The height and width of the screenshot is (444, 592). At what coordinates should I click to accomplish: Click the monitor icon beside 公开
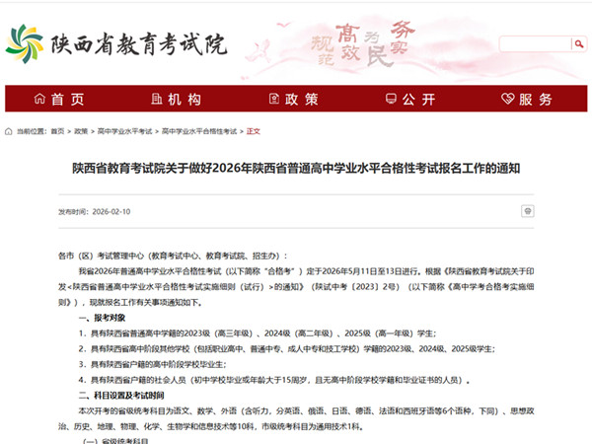point(391,99)
